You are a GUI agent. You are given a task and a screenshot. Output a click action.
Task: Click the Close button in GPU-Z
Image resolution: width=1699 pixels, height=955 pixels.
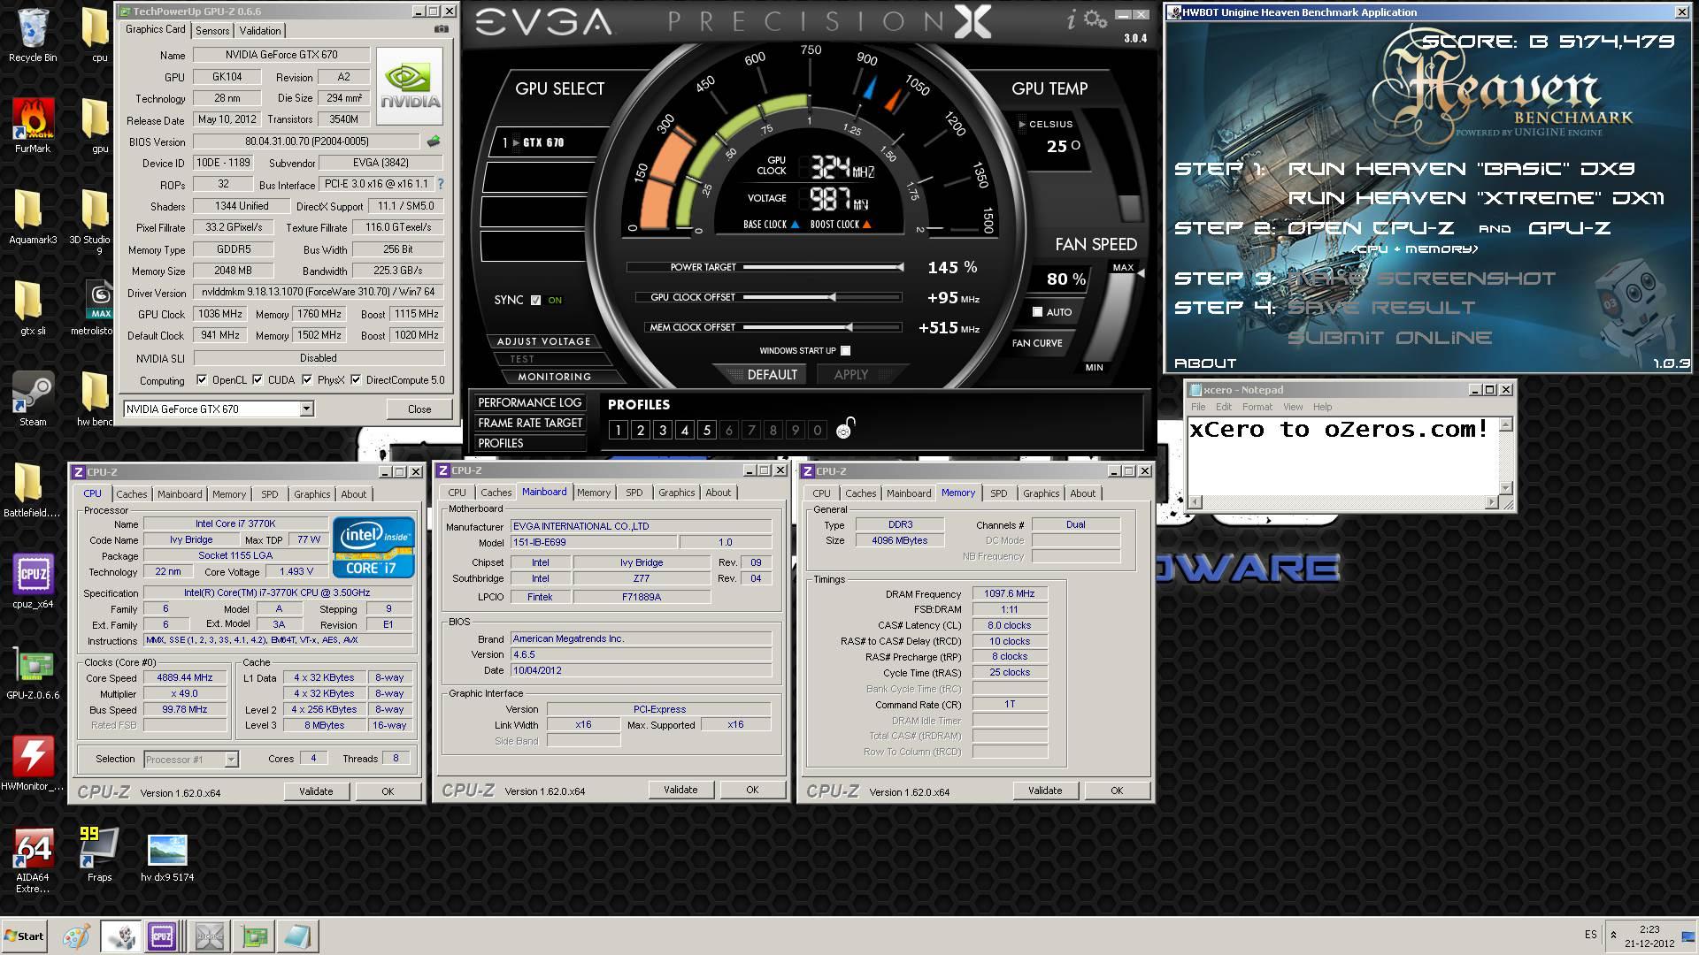click(419, 409)
